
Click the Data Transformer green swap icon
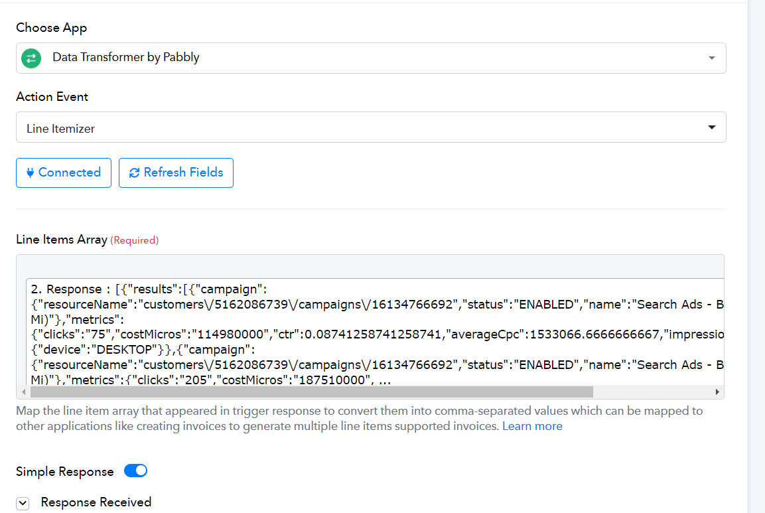pyautogui.click(x=31, y=58)
